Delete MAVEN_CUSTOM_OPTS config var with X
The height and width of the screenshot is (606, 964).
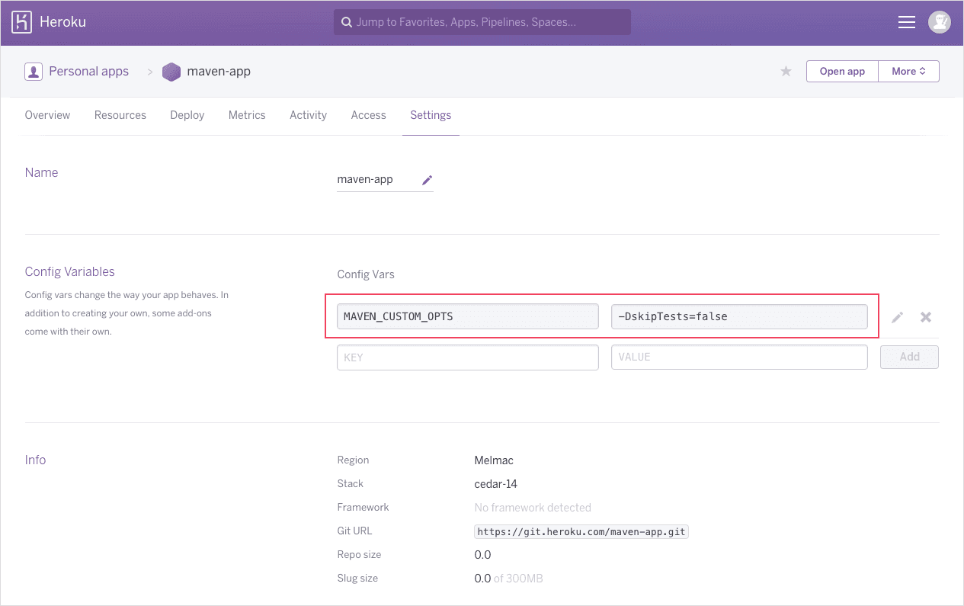tap(926, 317)
